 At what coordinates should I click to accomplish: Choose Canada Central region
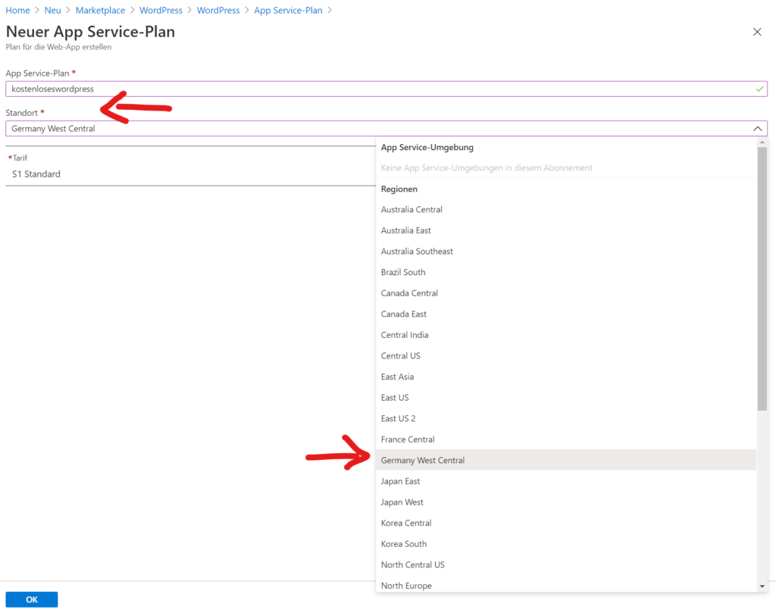click(x=566, y=293)
